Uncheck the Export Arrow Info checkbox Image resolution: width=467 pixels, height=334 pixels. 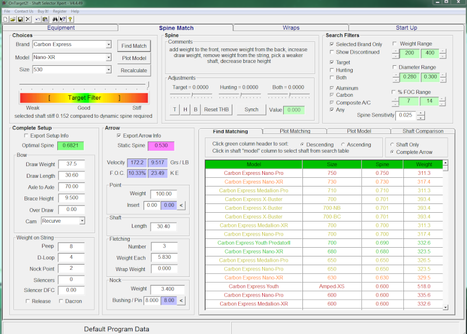click(x=119, y=136)
